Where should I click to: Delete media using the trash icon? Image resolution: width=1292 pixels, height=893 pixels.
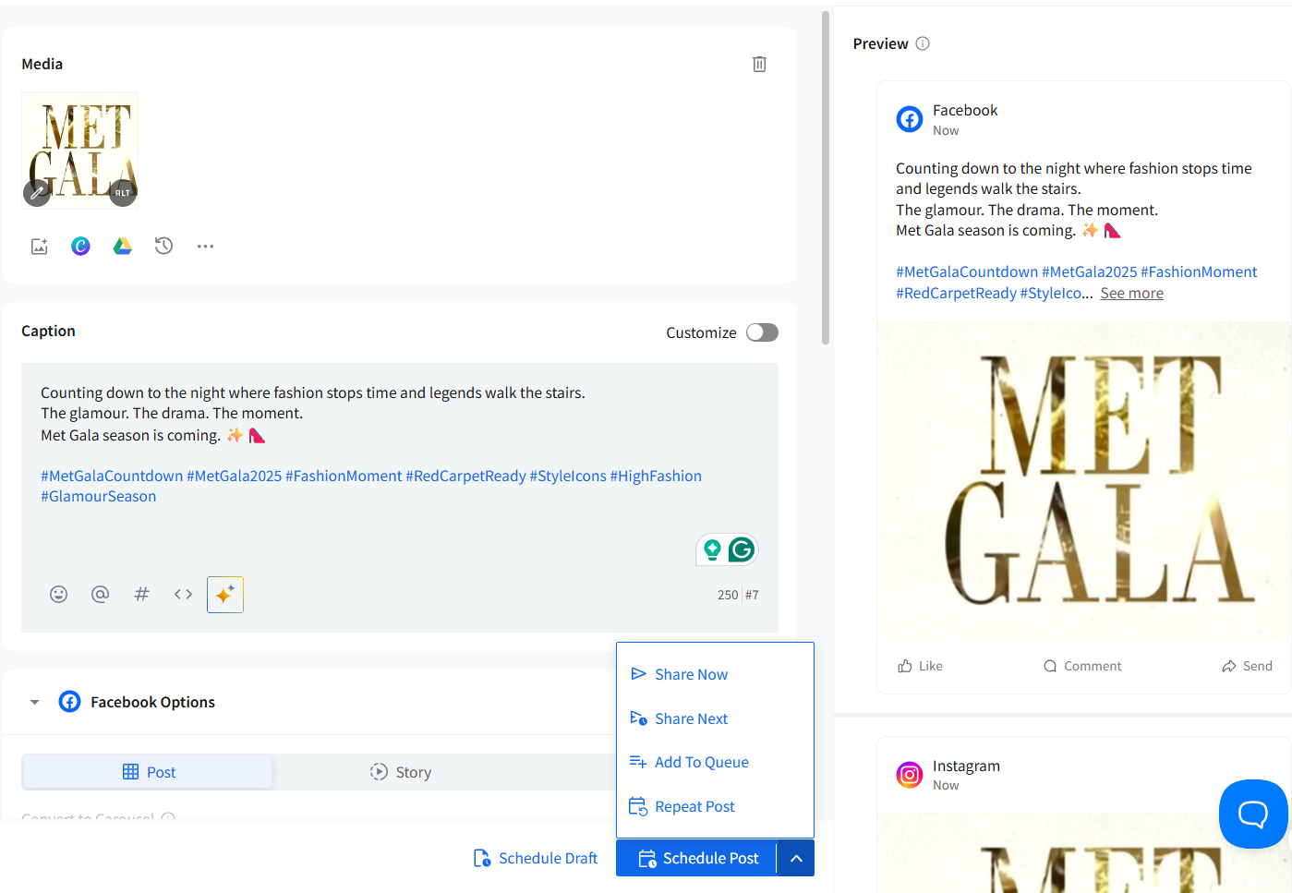(x=759, y=64)
